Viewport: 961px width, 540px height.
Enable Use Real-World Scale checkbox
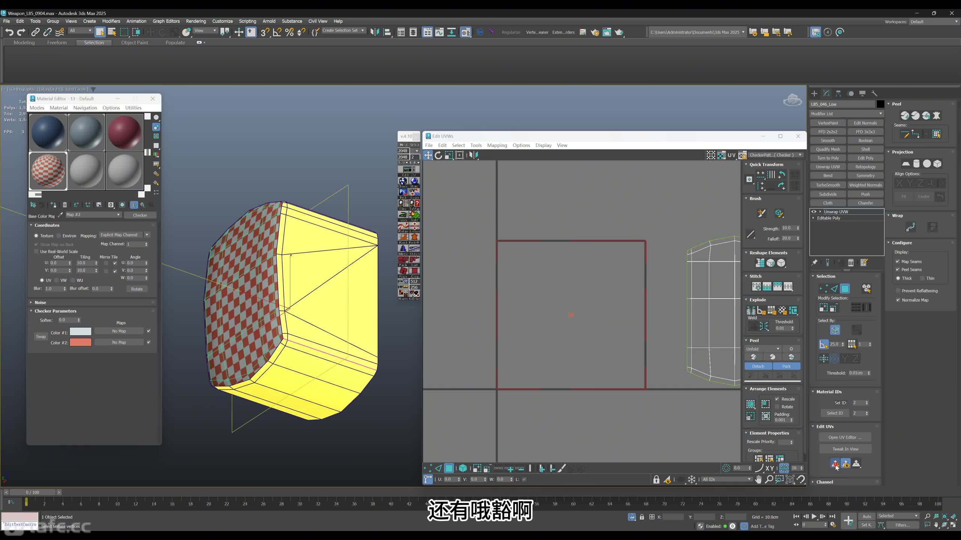point(36,252)
